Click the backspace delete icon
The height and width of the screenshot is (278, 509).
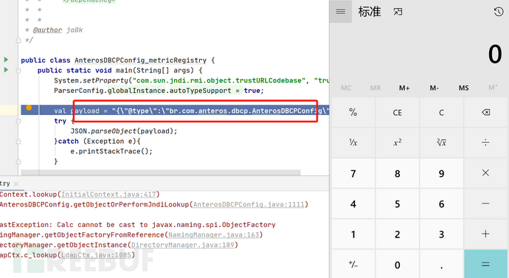coord(485,112)
